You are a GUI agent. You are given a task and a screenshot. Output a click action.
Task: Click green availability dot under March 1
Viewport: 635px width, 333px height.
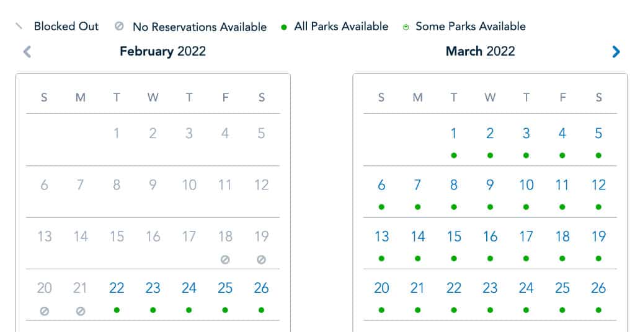click(454, 155)
